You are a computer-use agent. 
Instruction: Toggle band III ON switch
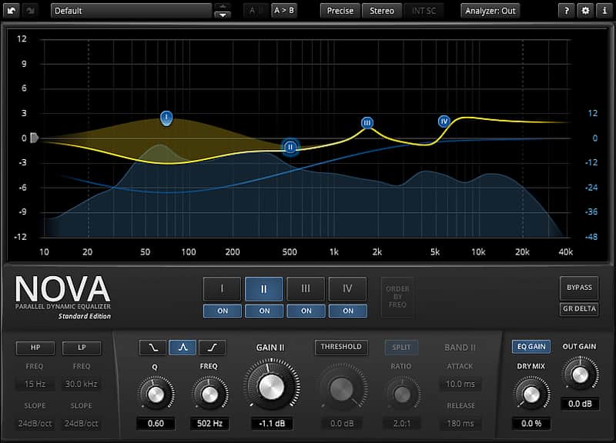click(x=306, y=311)
